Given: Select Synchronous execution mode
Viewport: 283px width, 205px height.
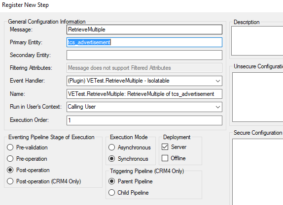Looking at the screenshot, I should 112,159.
